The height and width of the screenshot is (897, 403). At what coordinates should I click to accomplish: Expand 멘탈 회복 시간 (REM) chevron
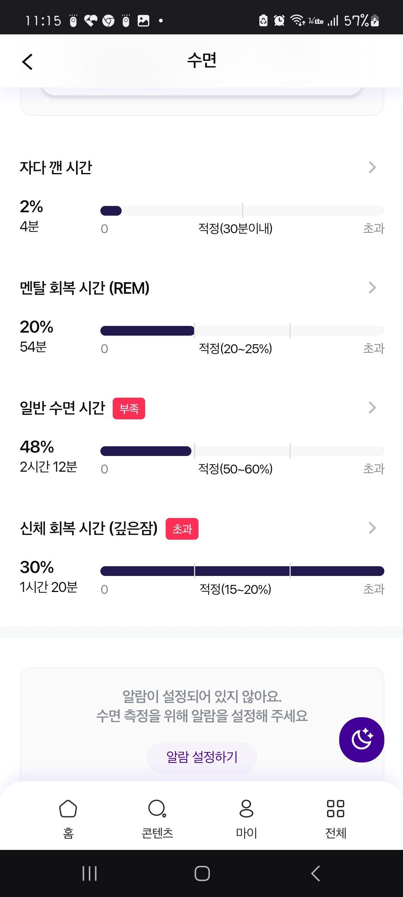coord(372,287)
